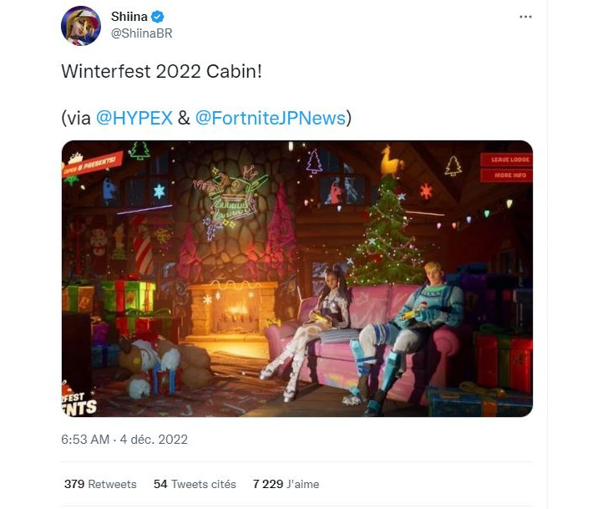Click the More Info button in image

click(504, 176)
